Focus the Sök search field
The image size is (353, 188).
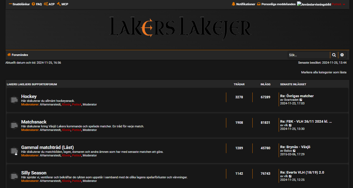pyautogui.click(x=309, y=55)
